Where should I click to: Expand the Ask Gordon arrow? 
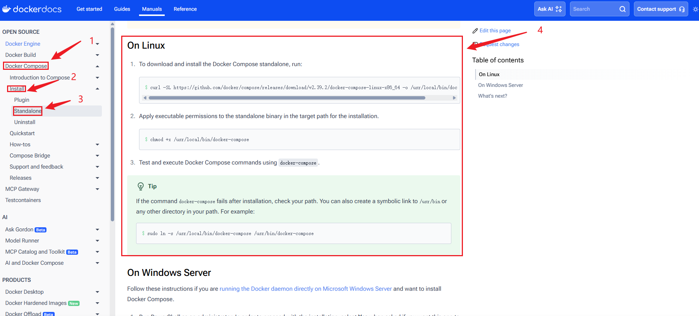point(97,229)
